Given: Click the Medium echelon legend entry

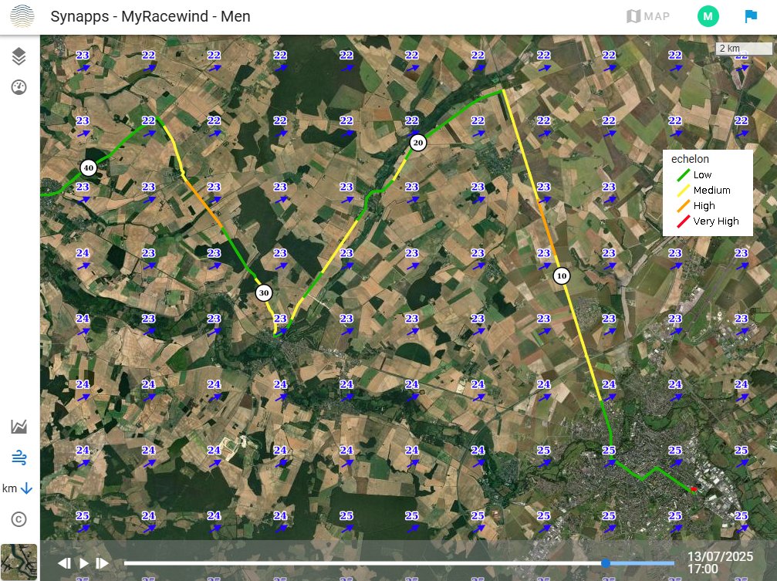Looking at the screenshot, I should coord(704,190).
